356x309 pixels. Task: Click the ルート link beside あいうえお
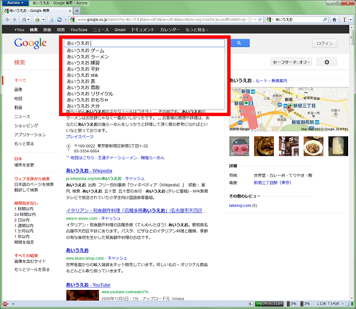tap(262, 81)
